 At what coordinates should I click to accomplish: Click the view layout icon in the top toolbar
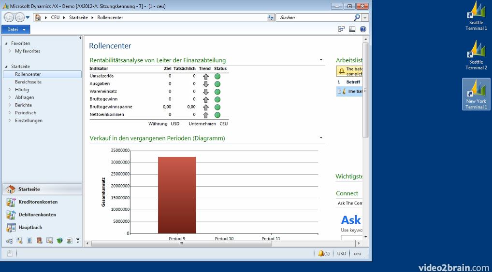pyautogui.click(x=352, y=29)
